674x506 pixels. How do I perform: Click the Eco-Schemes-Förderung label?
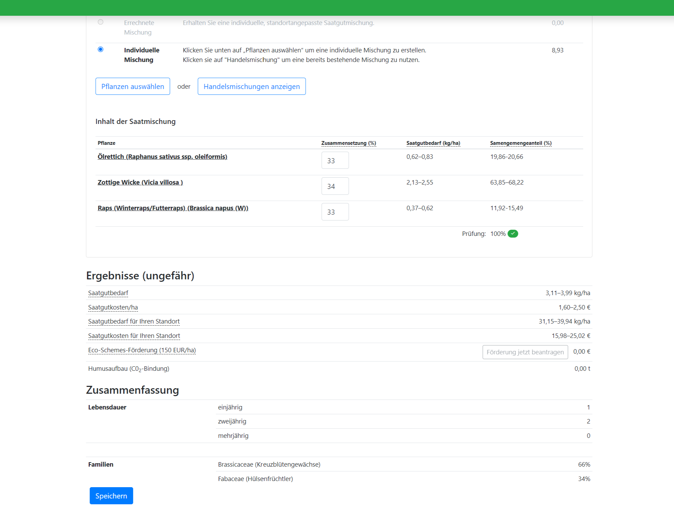coord(142,350)
